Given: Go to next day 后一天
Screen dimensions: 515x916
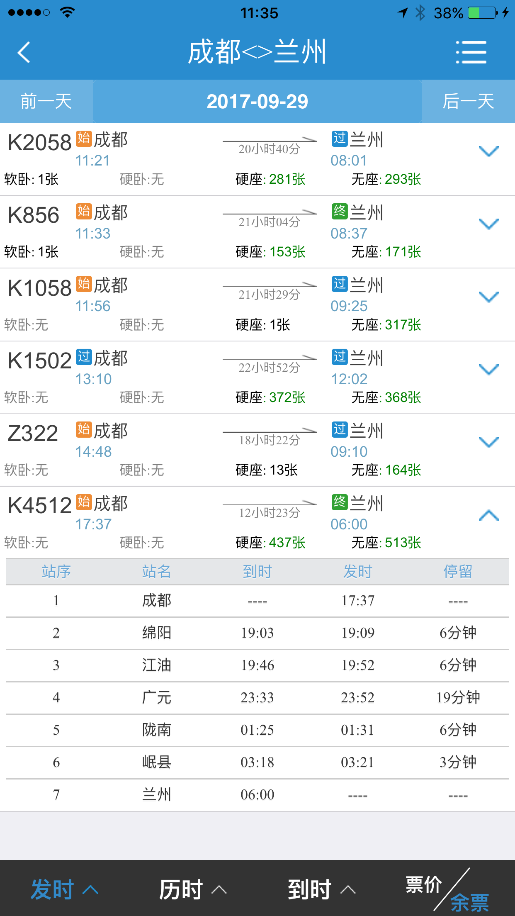Looking at the screenshot, I should point(468,102).
